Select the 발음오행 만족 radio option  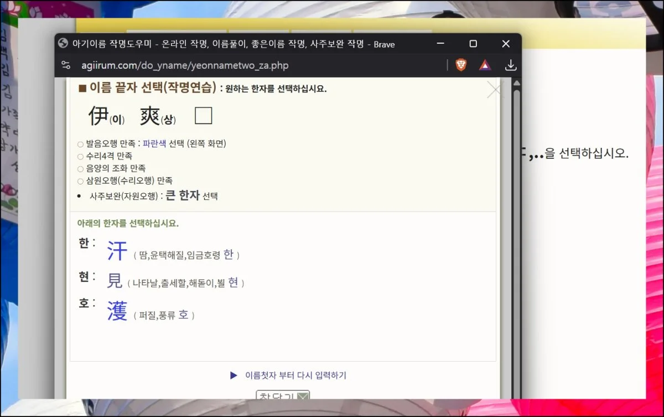point(81,144)
